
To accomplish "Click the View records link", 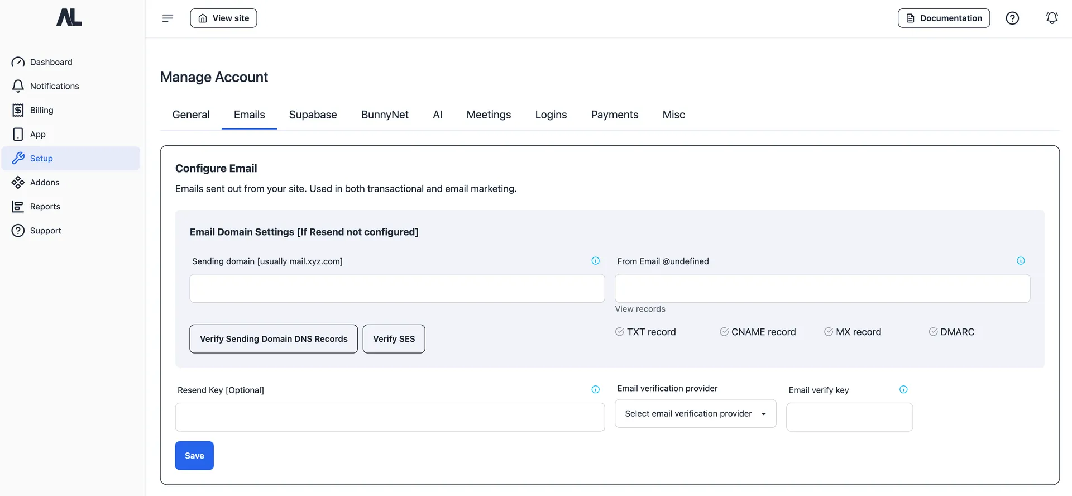I will (640, 309).
